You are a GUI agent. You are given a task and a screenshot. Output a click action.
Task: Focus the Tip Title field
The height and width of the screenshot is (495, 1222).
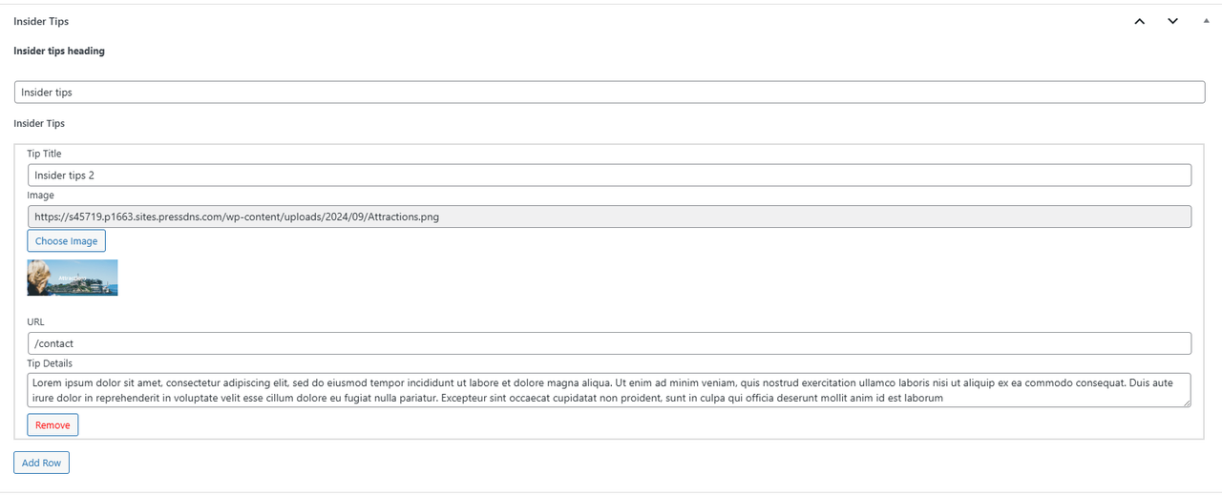coord(609,175)
